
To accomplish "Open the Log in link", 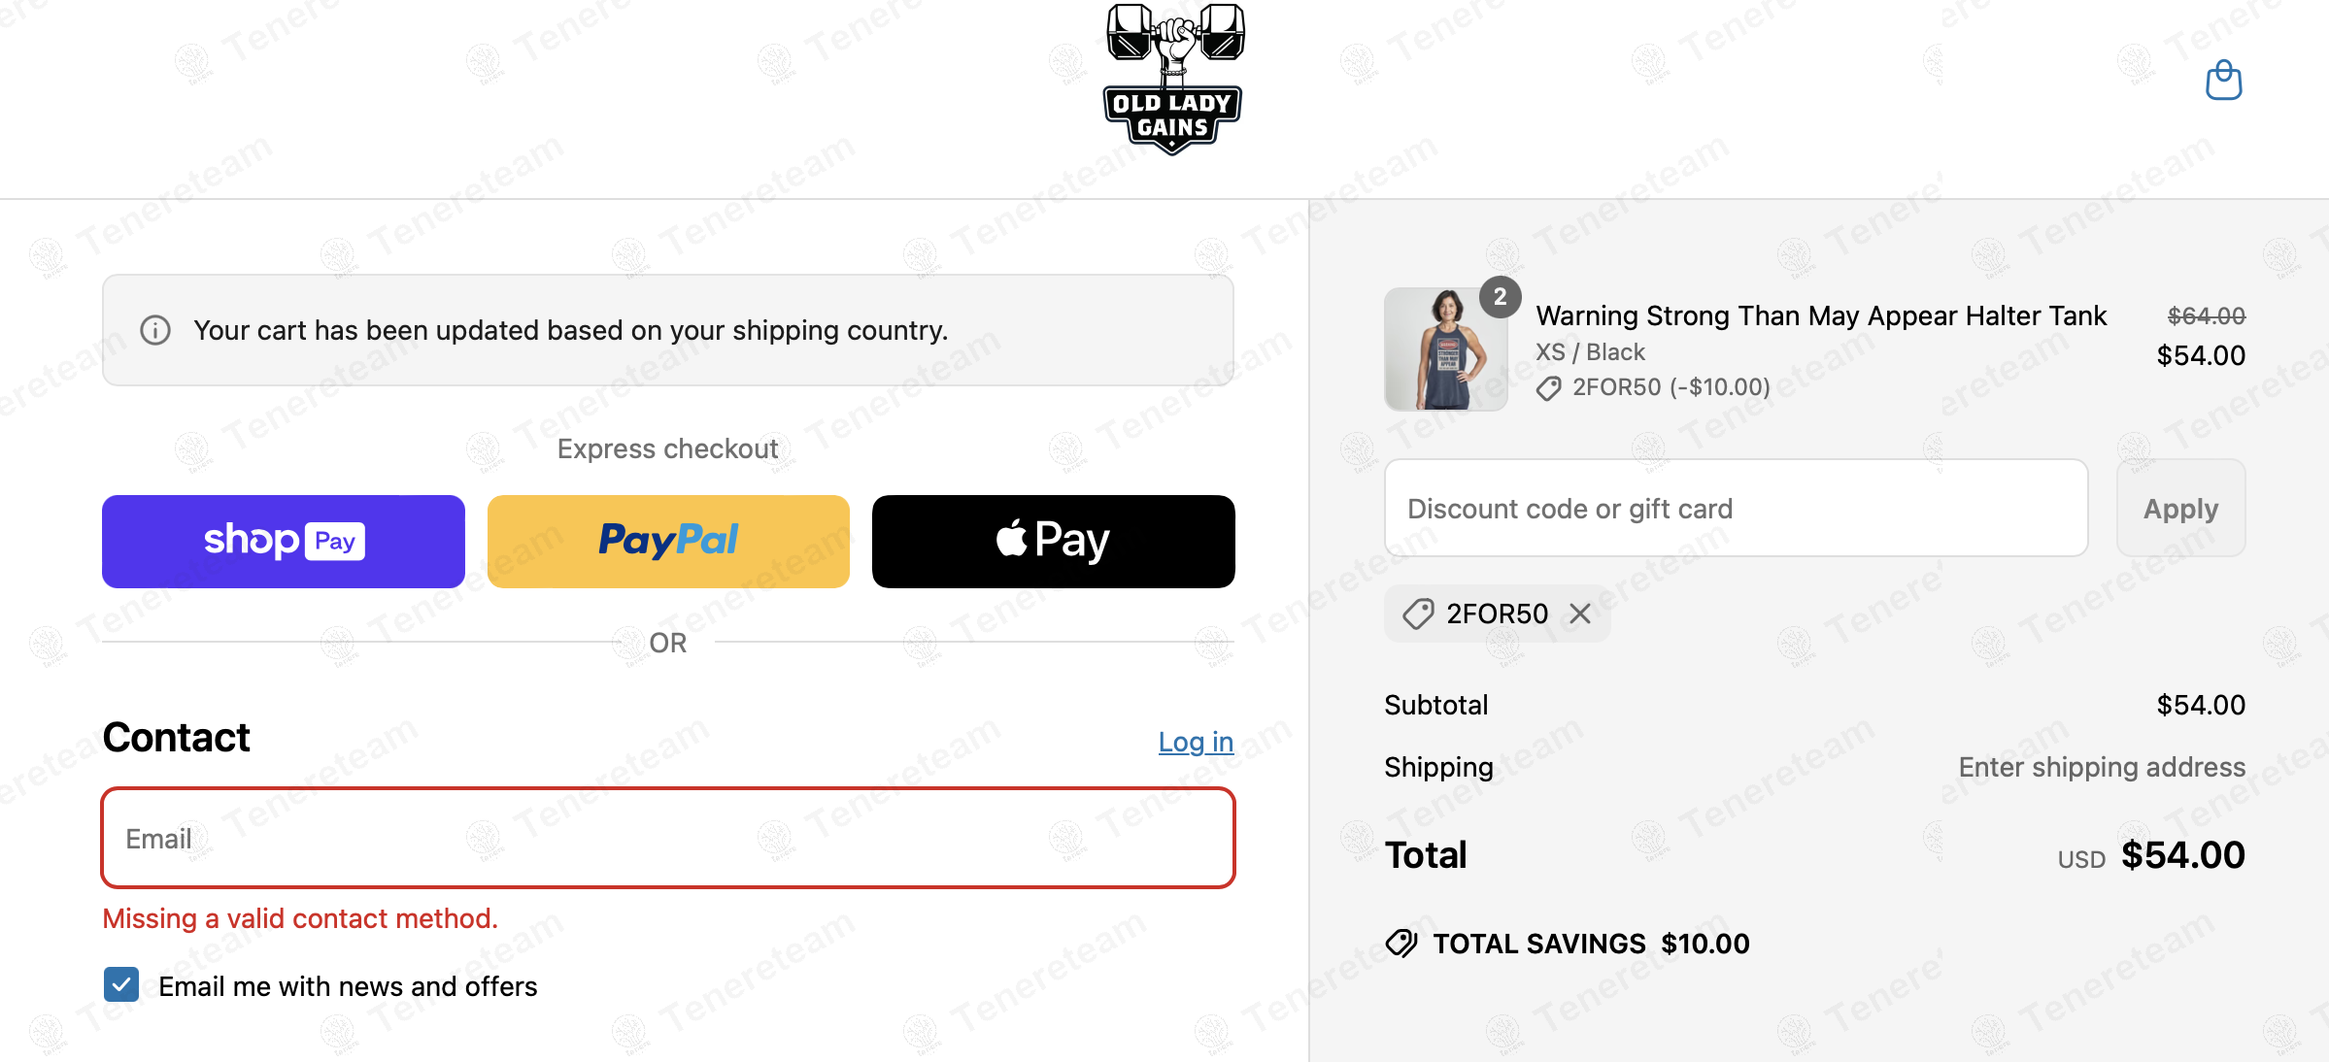I will pyautogui.click(x=1196, y=741).
